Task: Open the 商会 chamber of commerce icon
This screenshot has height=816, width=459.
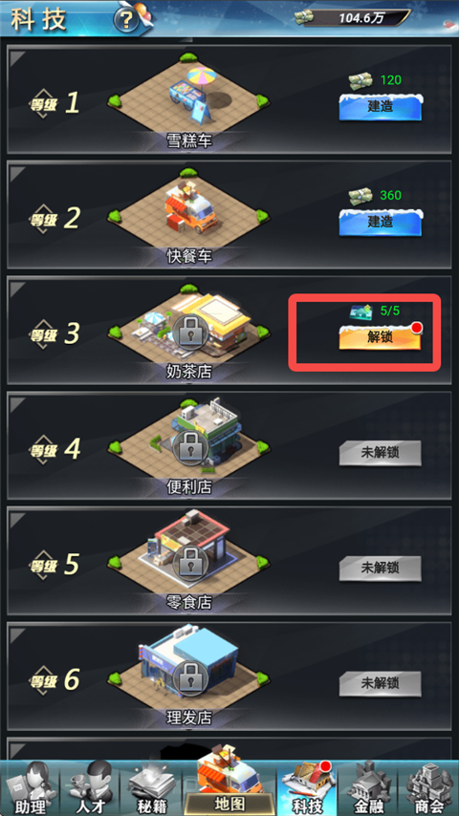Action: (x=427, y=787)
